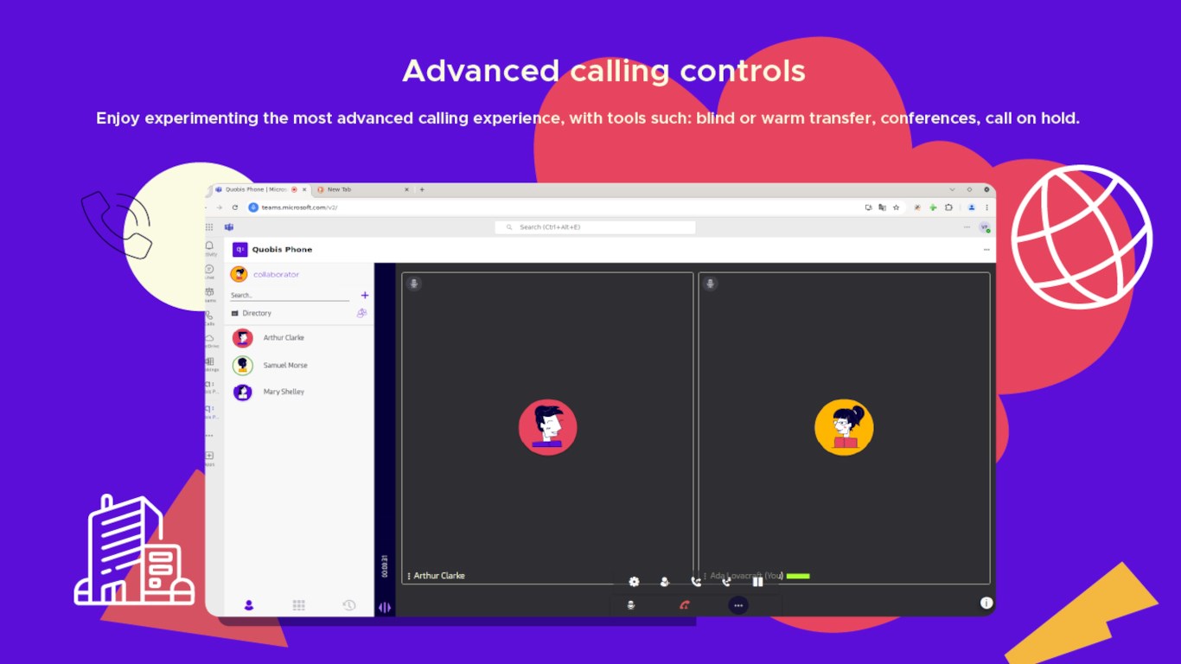Open Arthur Clarke tile options dots
This screenshot has height=664, width=1181.
click(x=409, y=576)
